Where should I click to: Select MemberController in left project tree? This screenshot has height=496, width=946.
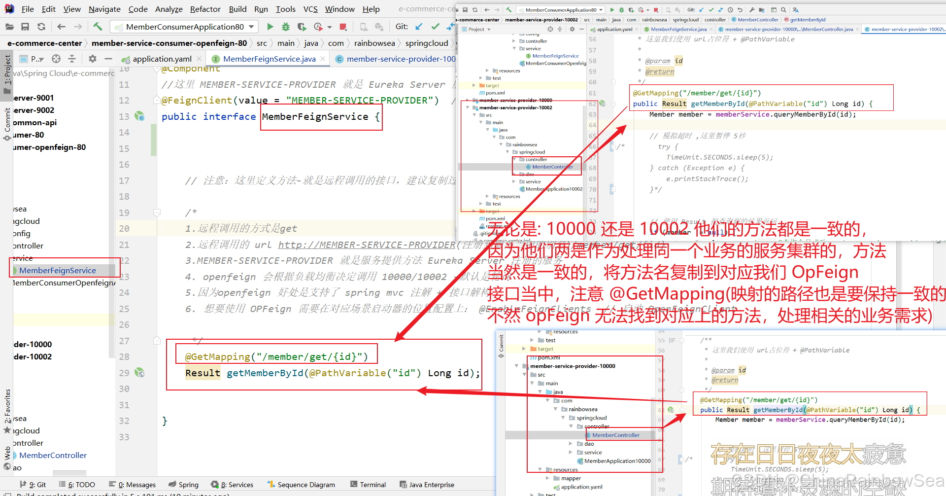(x=53, y=455)
